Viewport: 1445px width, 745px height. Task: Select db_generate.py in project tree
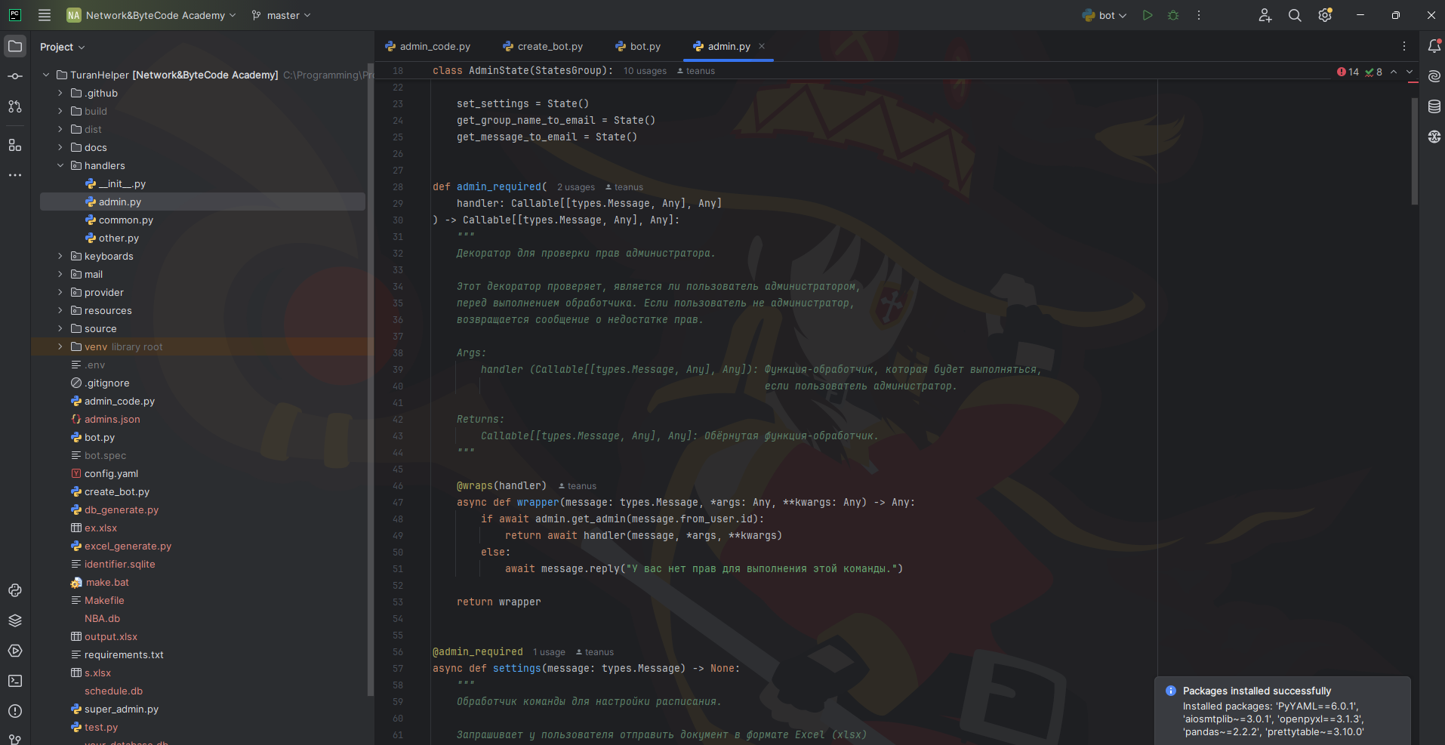122,509
